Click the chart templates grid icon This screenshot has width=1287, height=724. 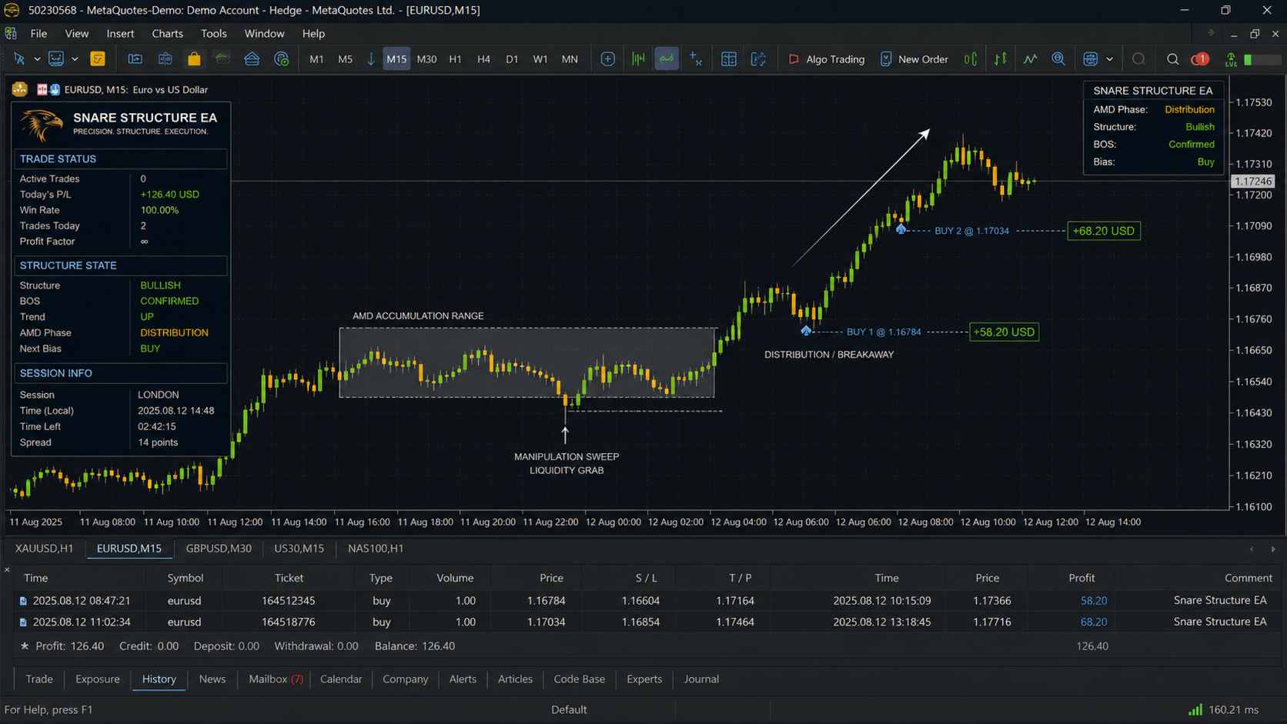click(x=1090, y=58)
